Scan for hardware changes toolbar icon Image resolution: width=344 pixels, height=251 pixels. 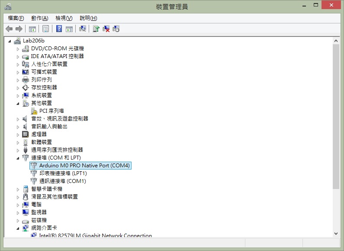tap(83, 29)
